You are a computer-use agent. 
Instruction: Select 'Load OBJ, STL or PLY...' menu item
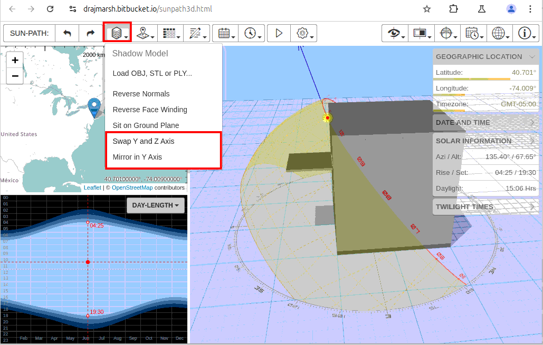pos(152,73)
